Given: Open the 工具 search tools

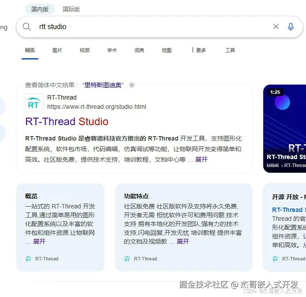Looking at the screenshot, I should [x=230, y=50].
